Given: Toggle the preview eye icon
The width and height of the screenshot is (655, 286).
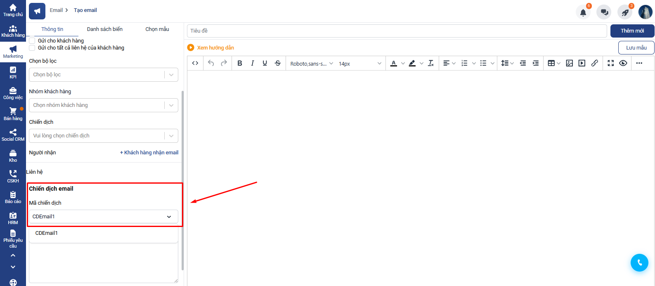Looking at the screenshot, I should (623, 63).
